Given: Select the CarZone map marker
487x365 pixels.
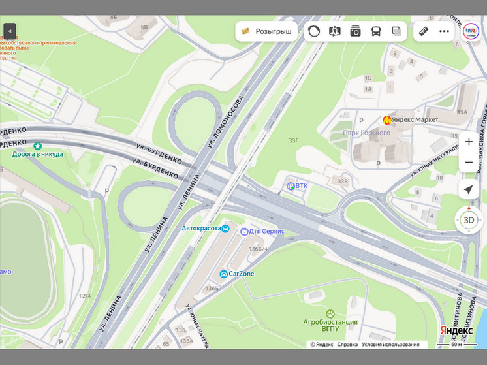Looking at the screenshot, I should click(x=224, y=274).
